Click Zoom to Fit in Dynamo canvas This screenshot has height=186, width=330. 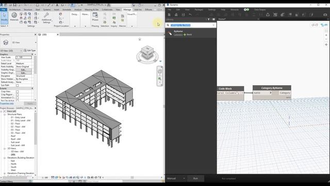click(x=326, y=31)
